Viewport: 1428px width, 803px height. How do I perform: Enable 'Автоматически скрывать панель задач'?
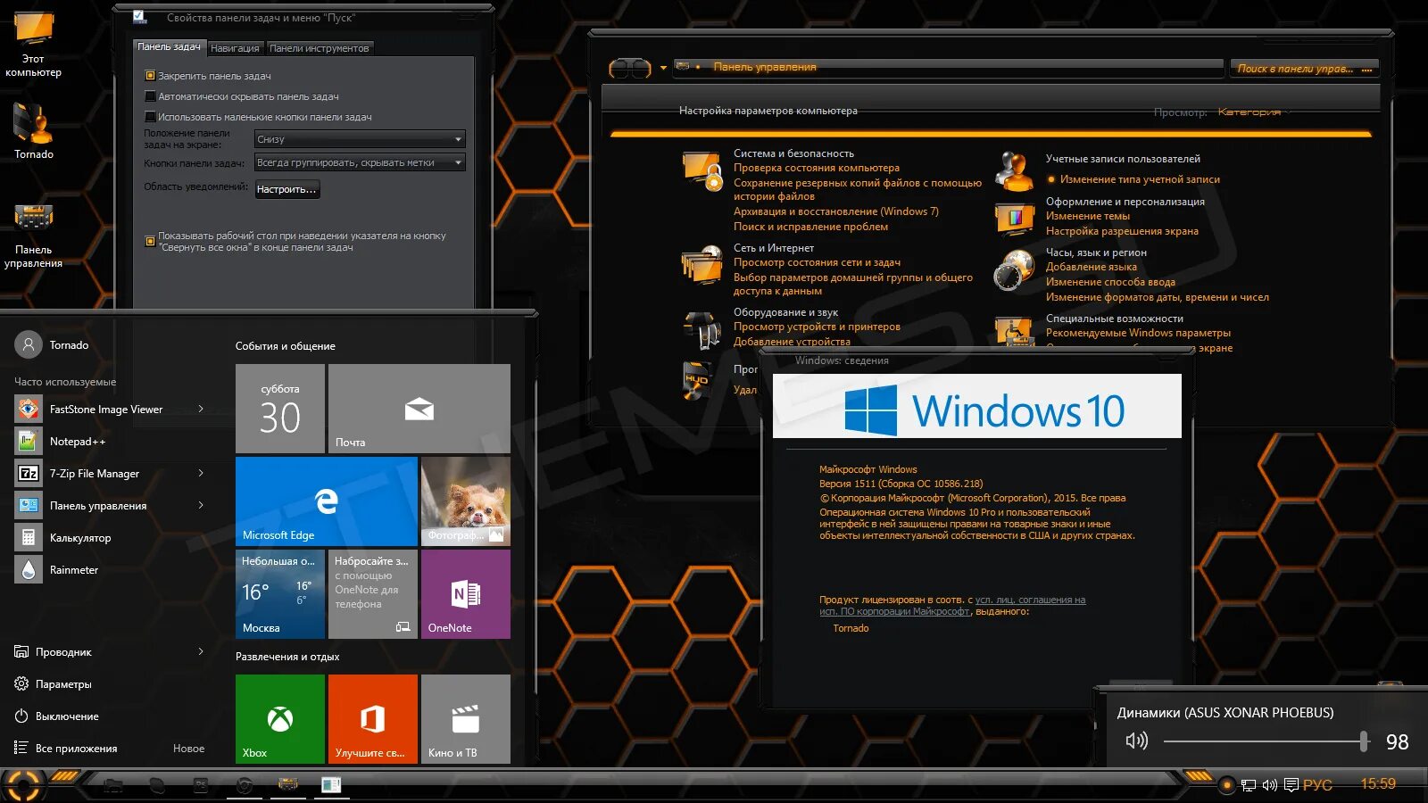[x=150, y=96]
